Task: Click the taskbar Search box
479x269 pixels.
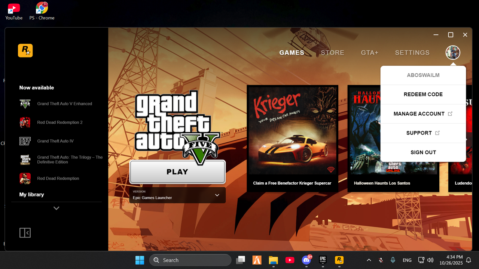Action: tap(190, 260)
